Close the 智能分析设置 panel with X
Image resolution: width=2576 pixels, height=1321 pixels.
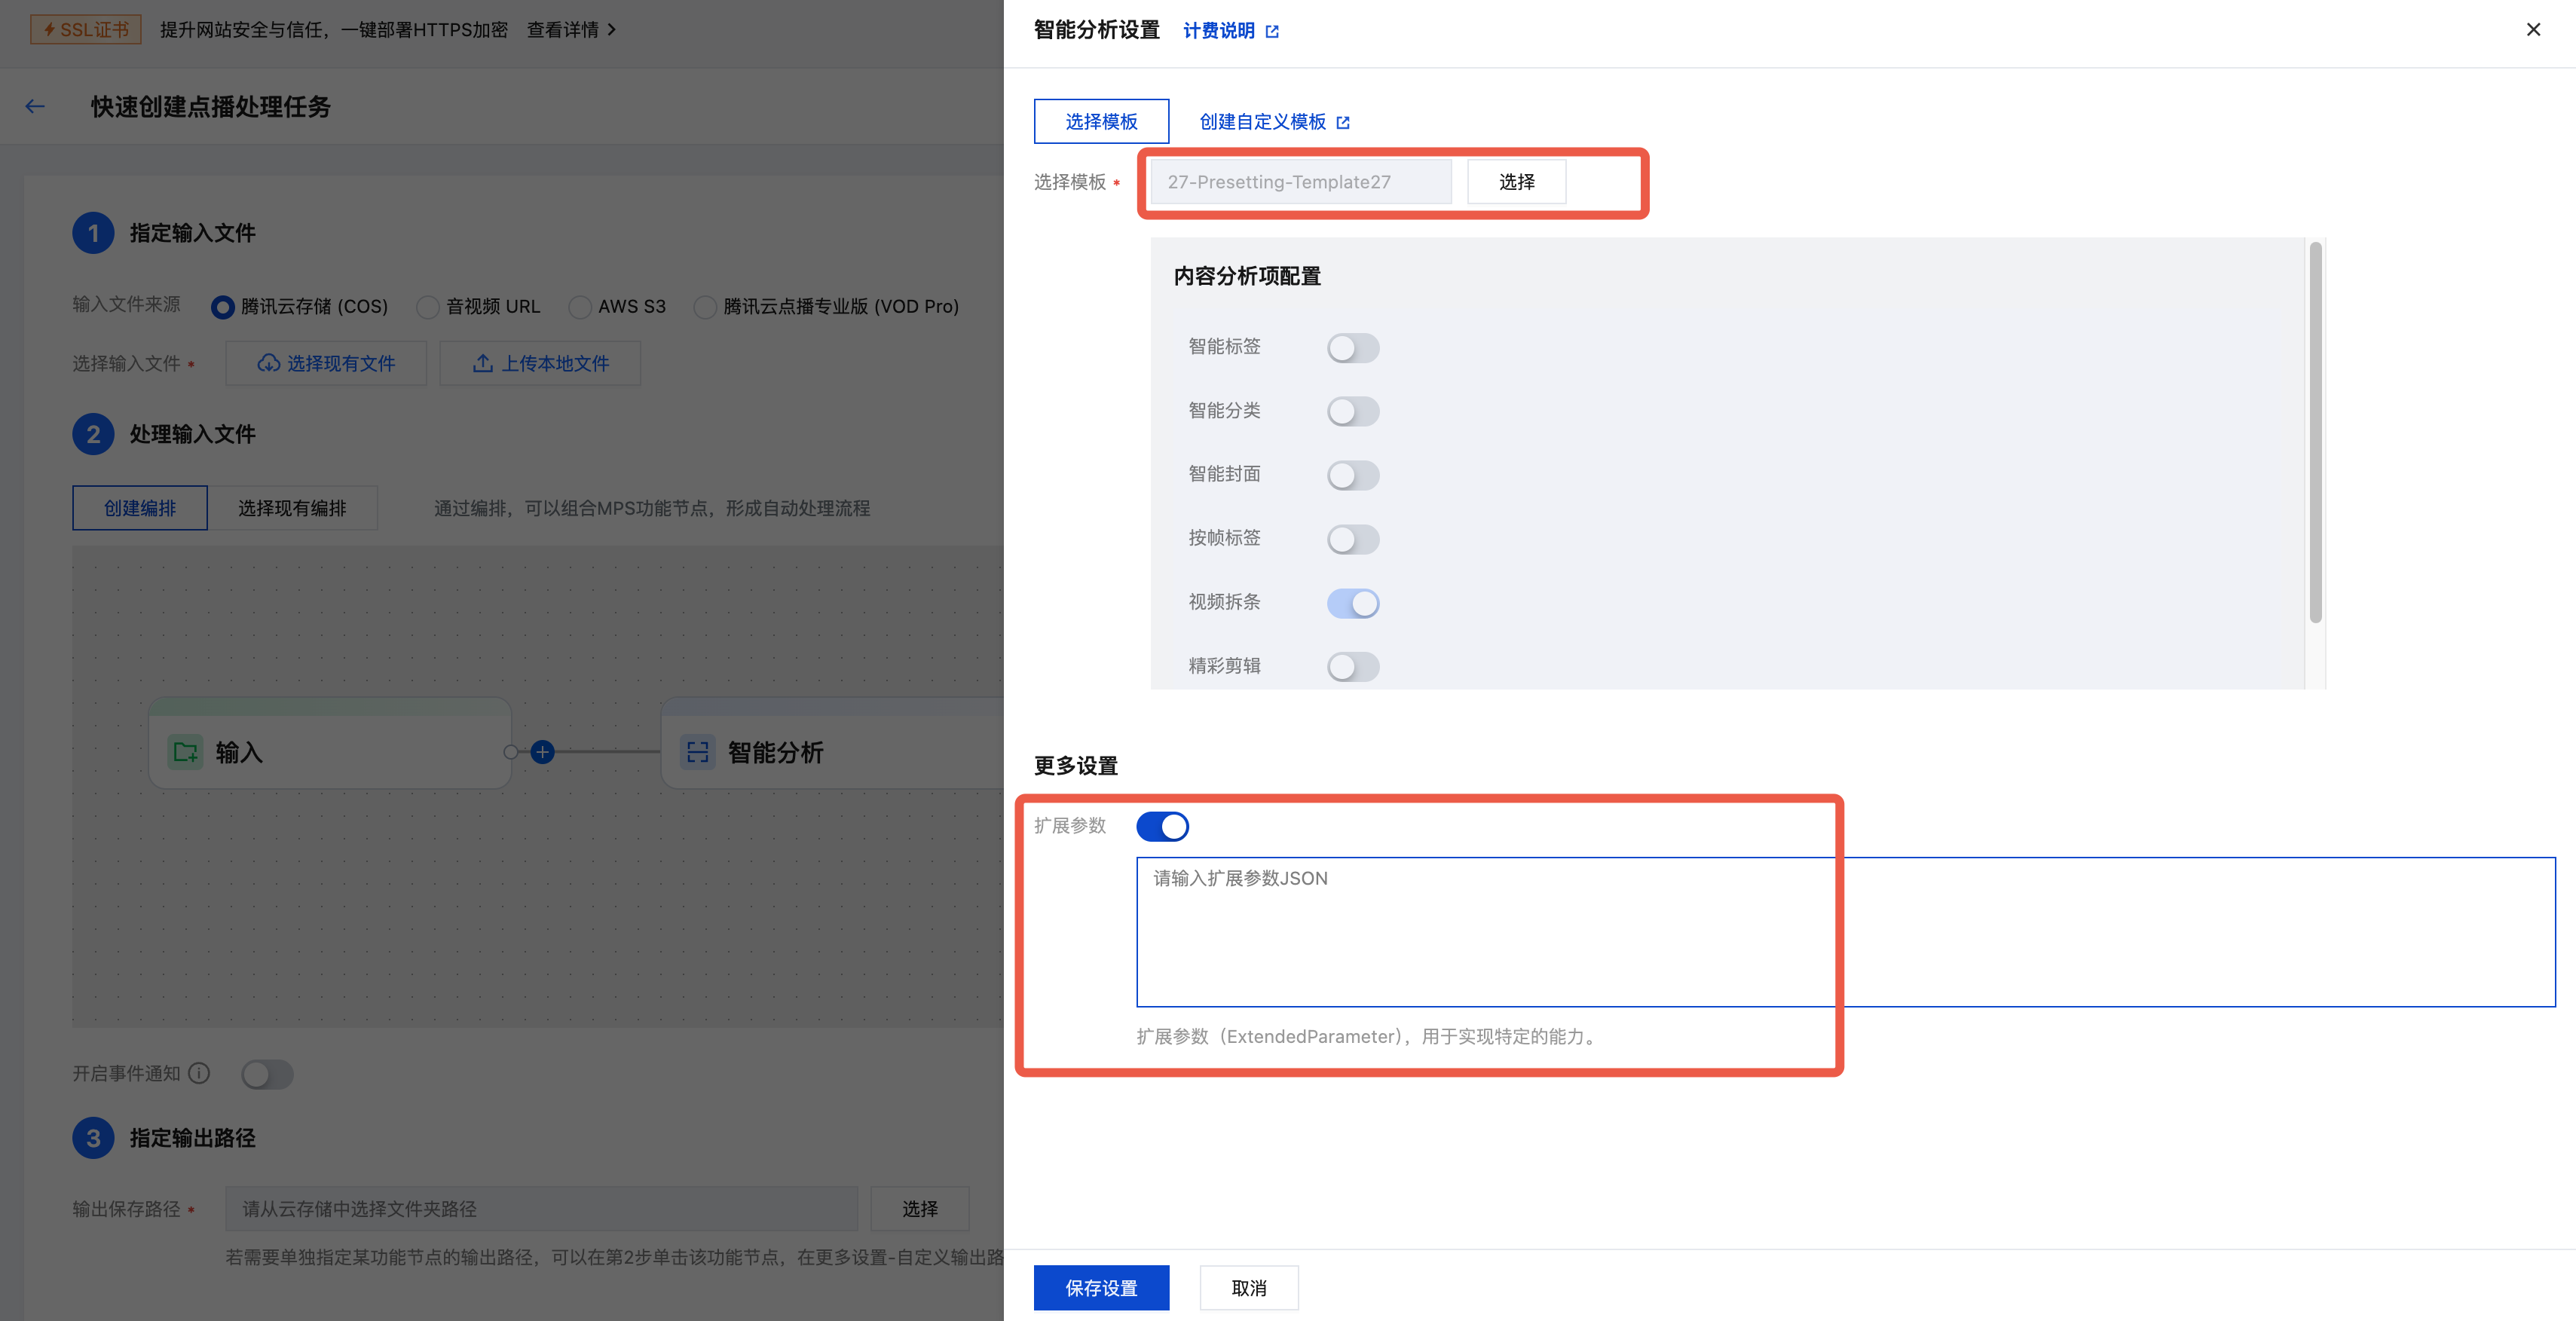[2533, 30]
